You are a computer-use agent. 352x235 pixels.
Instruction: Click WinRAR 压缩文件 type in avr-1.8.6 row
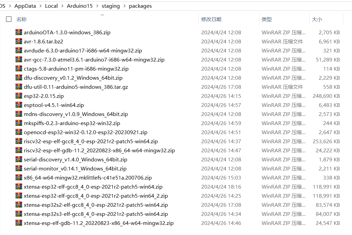tap(282, 42)
